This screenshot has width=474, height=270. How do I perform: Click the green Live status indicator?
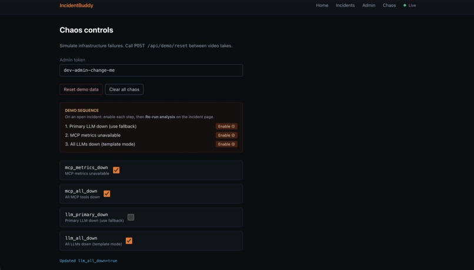click(x=410, y=5)
